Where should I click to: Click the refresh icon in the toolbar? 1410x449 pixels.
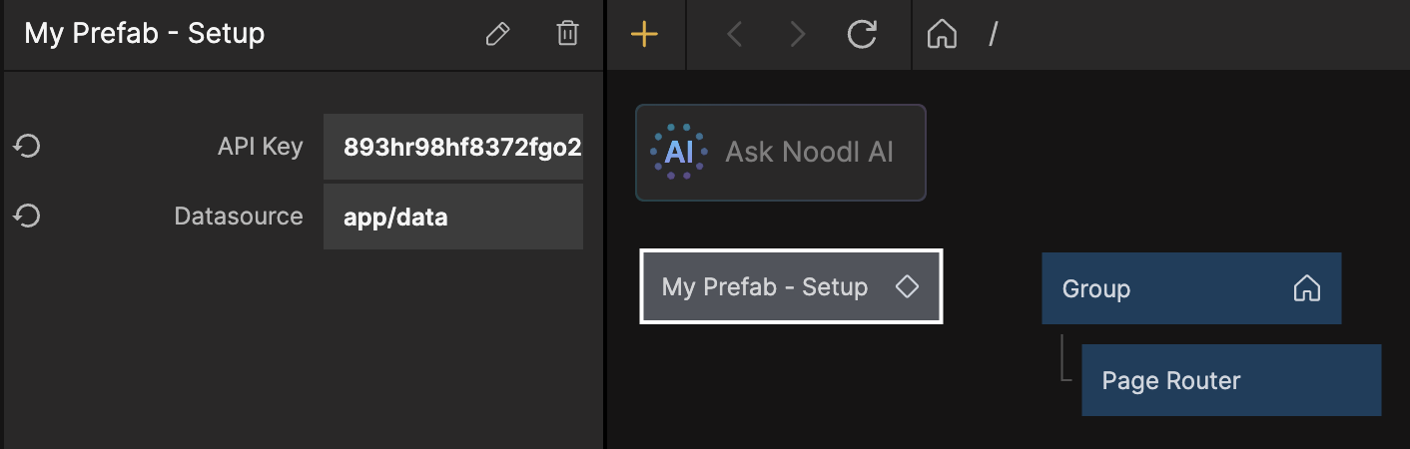click(861, 35)
